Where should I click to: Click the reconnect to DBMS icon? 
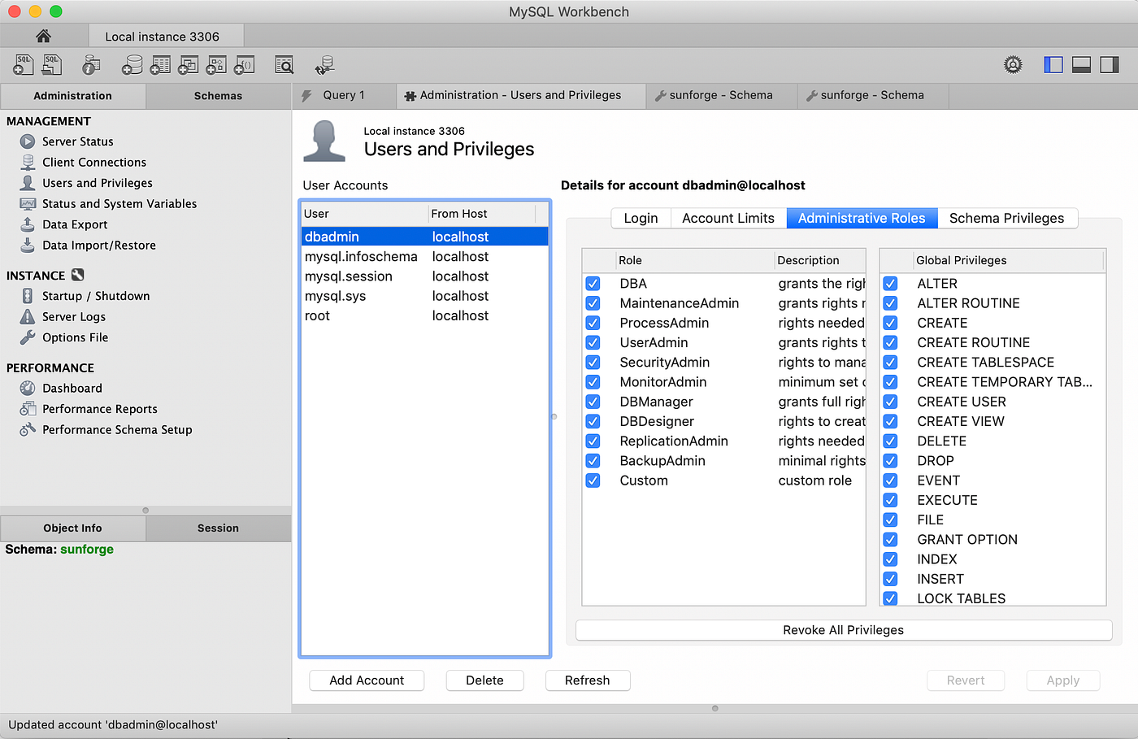[x=325, y=65]
